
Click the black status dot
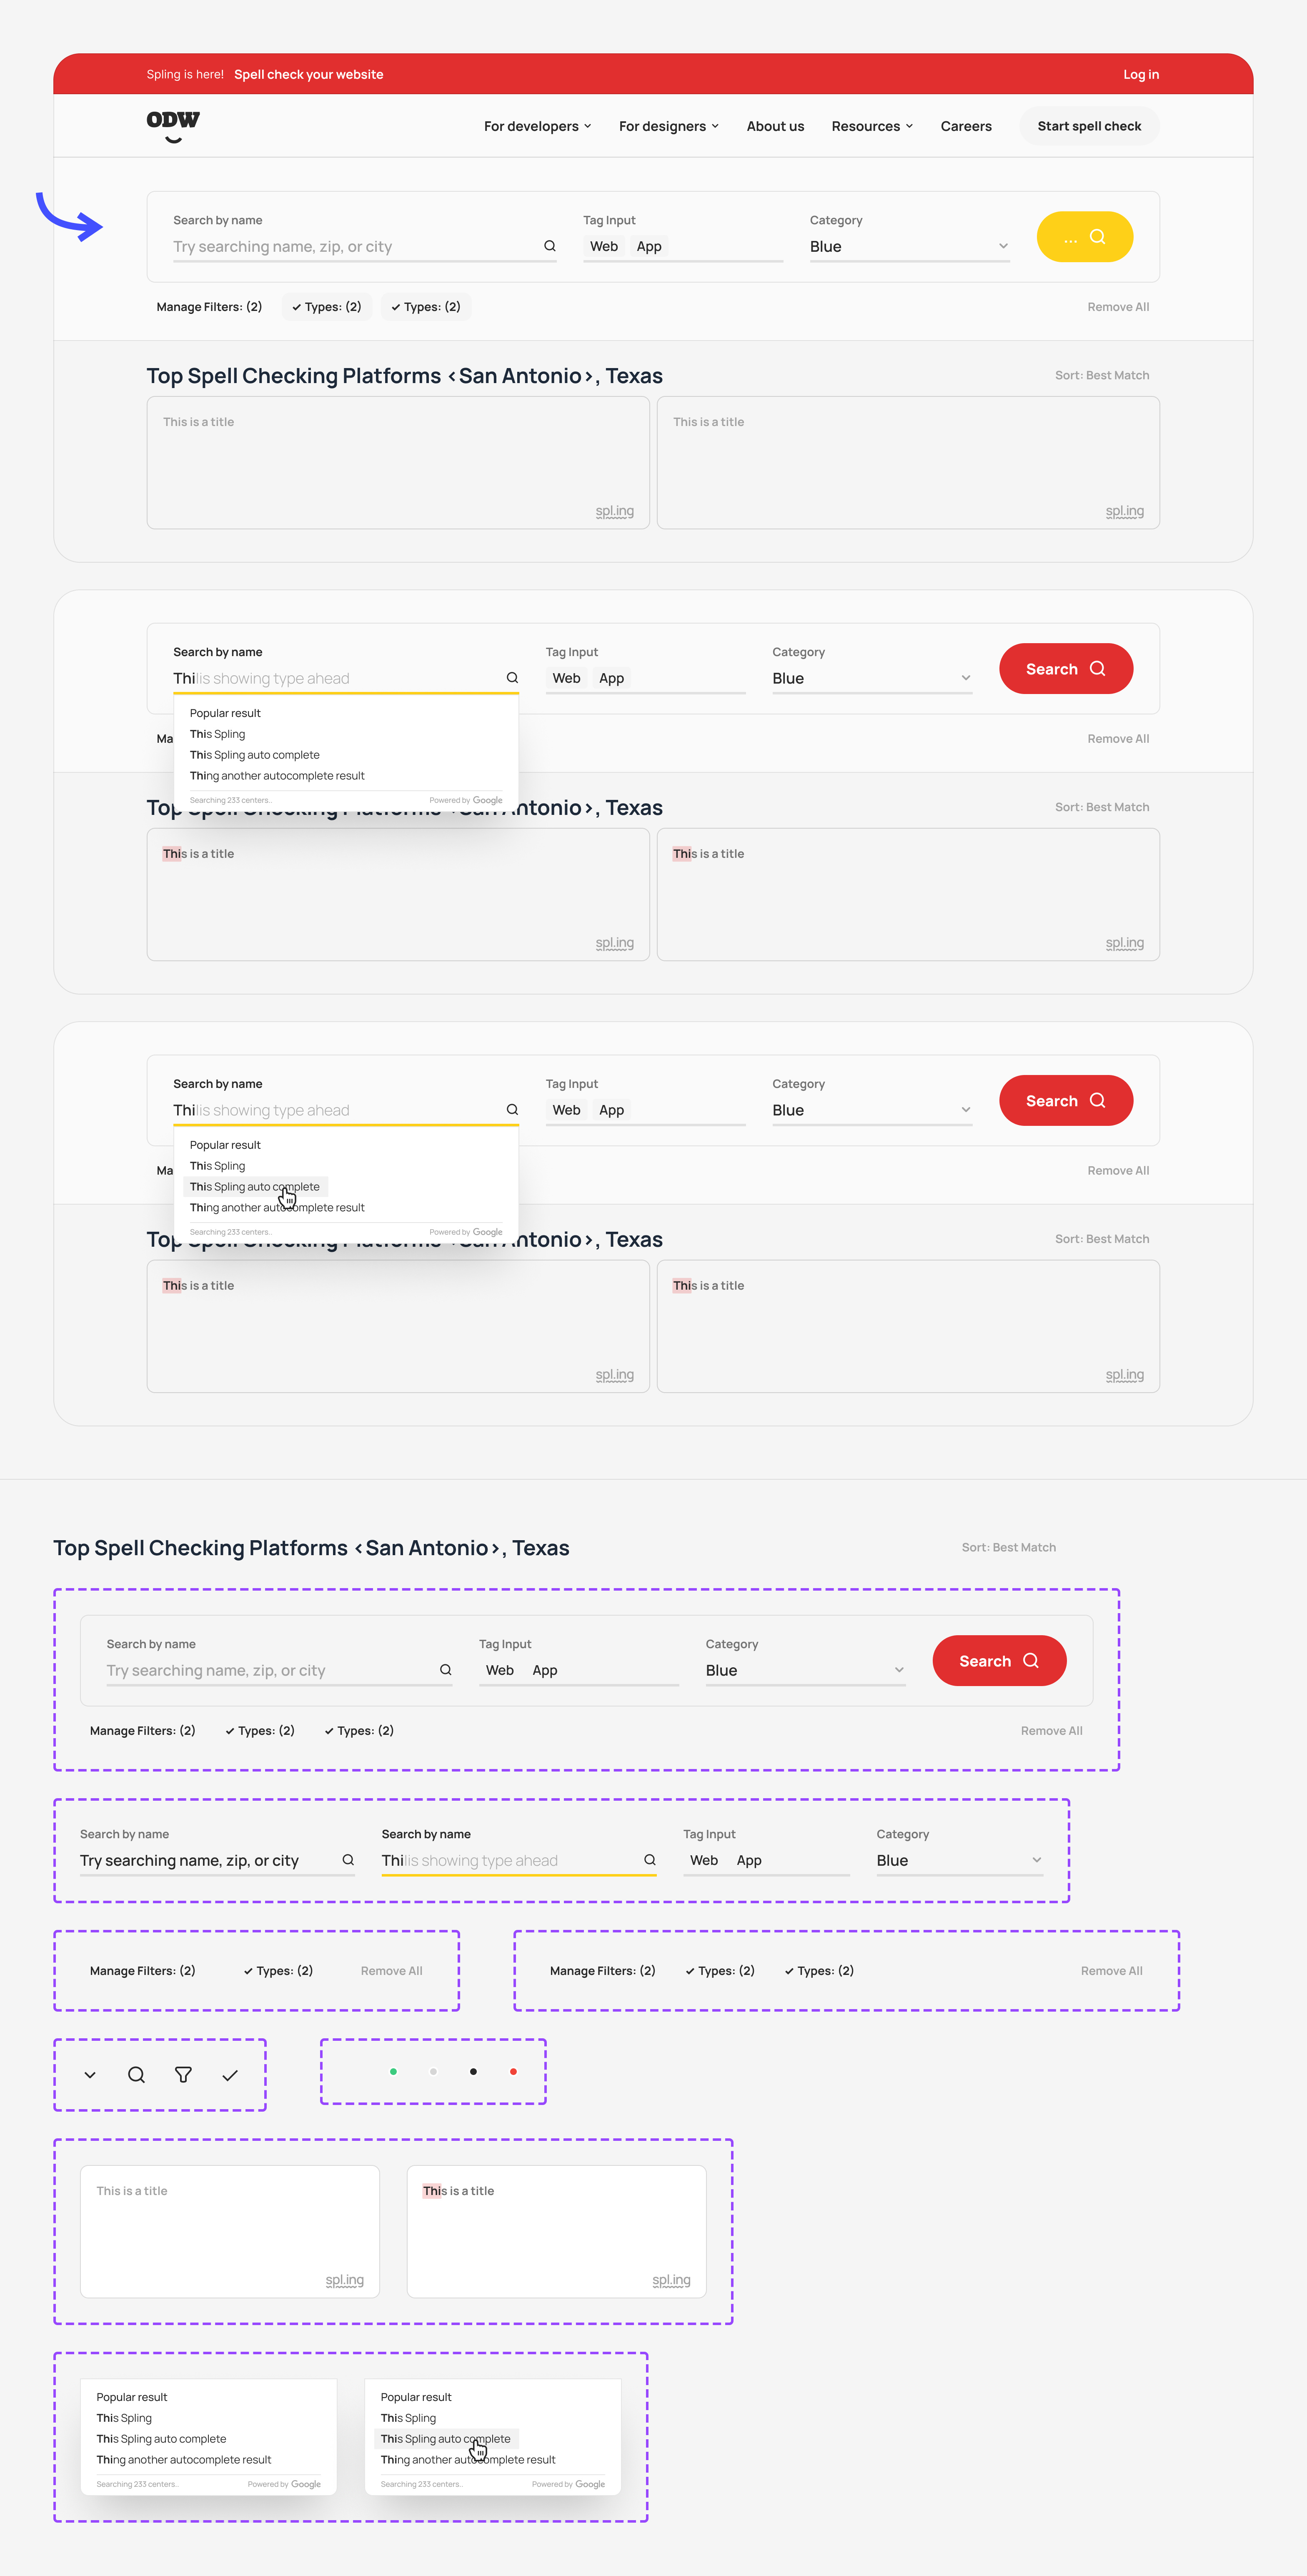click(473, 2072)
